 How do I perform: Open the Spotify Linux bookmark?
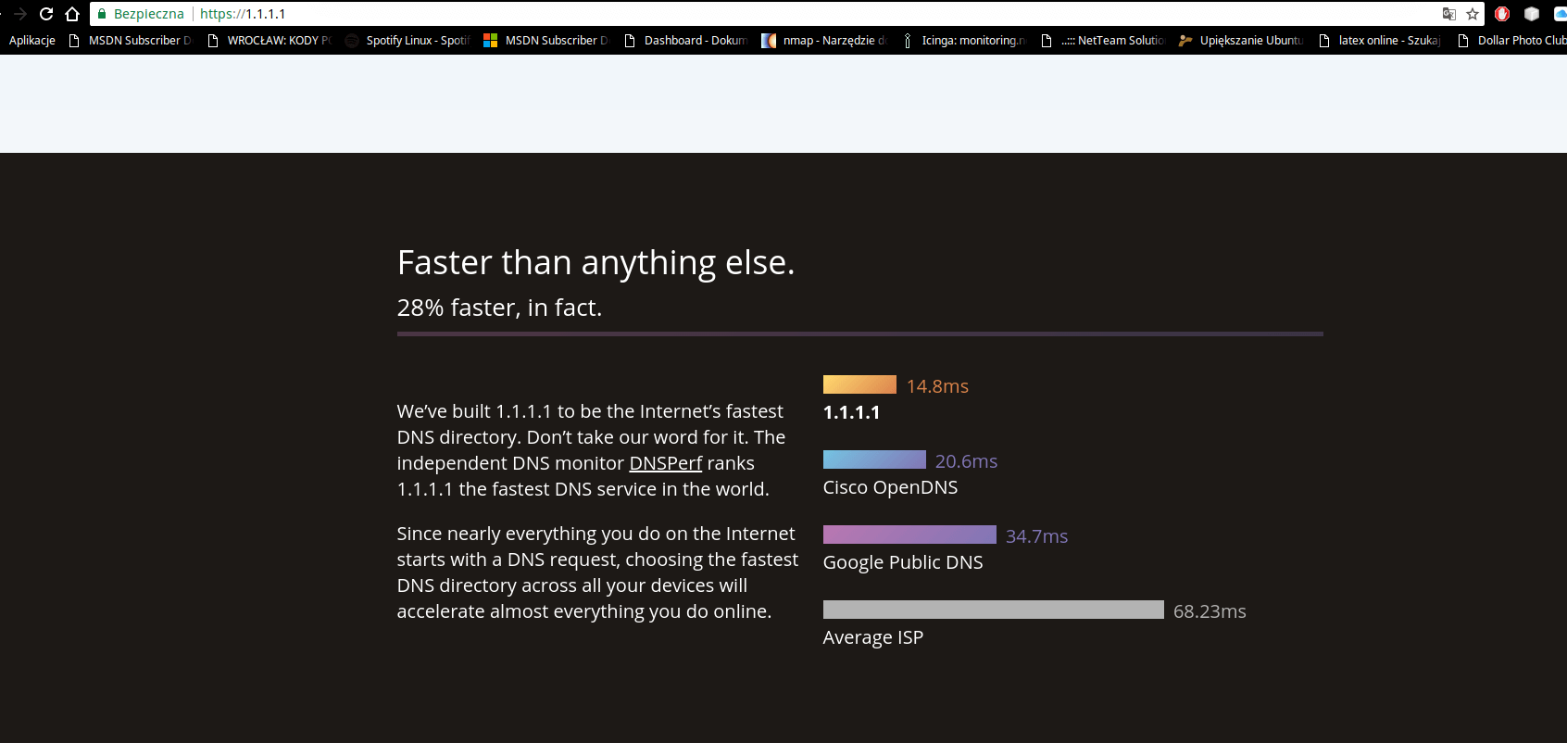[x=407, y=41]
